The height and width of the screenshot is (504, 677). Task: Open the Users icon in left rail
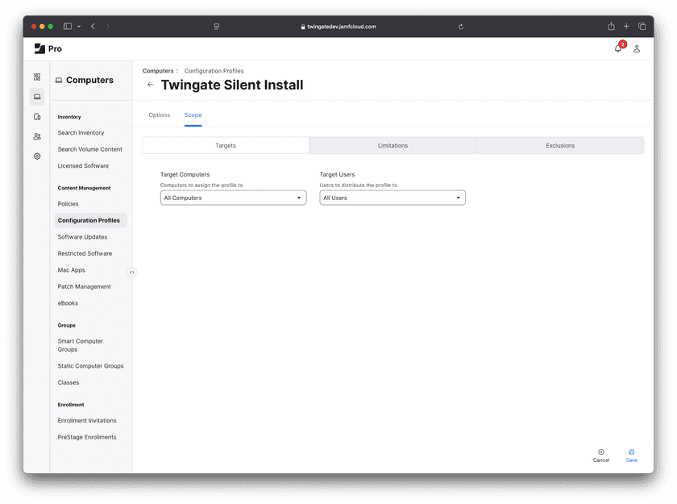click(x=37, y=136)
